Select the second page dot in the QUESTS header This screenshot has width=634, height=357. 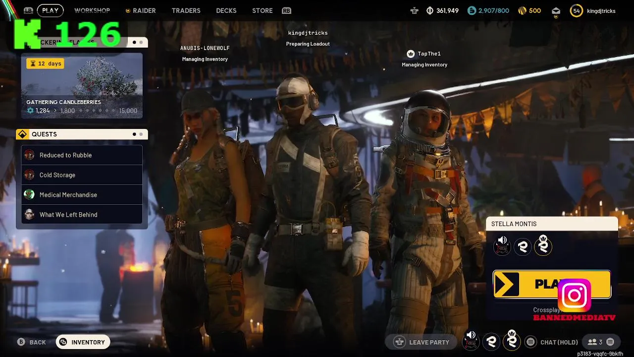141,134
